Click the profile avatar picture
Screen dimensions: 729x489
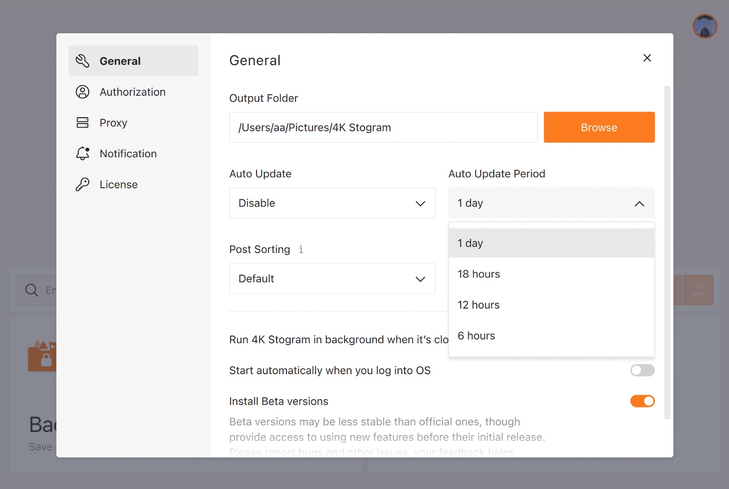coord(704,26)
